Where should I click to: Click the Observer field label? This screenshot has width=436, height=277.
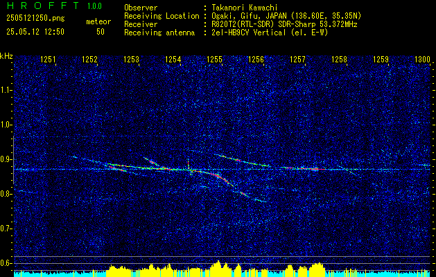[x=141, y=8]
